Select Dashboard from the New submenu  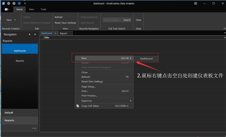(146, 58)
